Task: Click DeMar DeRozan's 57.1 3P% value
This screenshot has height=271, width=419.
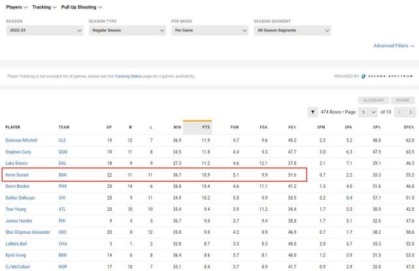Action: coord(377,198)
